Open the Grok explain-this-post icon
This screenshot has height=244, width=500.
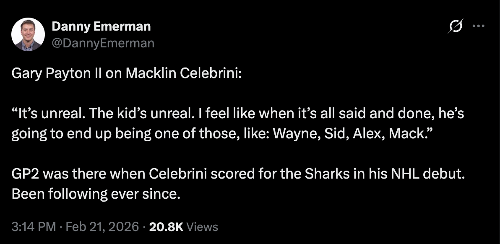(x=456, y=26)
